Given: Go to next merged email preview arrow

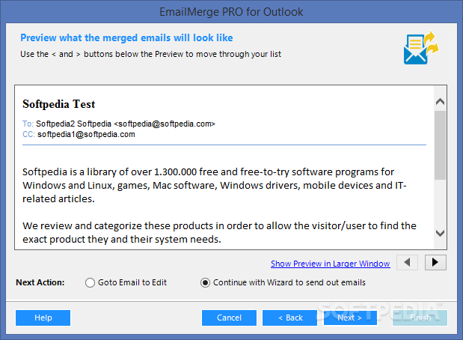Looking at the screenshot, I should pos(435,263).
